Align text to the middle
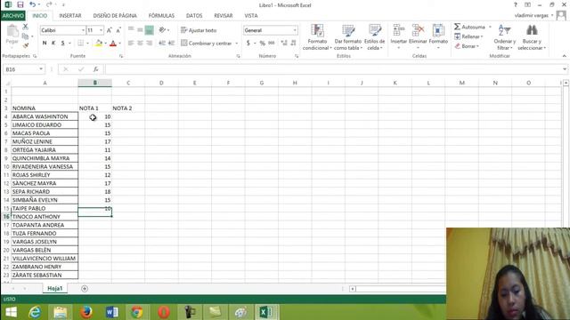The width and height of the screenshot is (570, 320). [140, 30]
